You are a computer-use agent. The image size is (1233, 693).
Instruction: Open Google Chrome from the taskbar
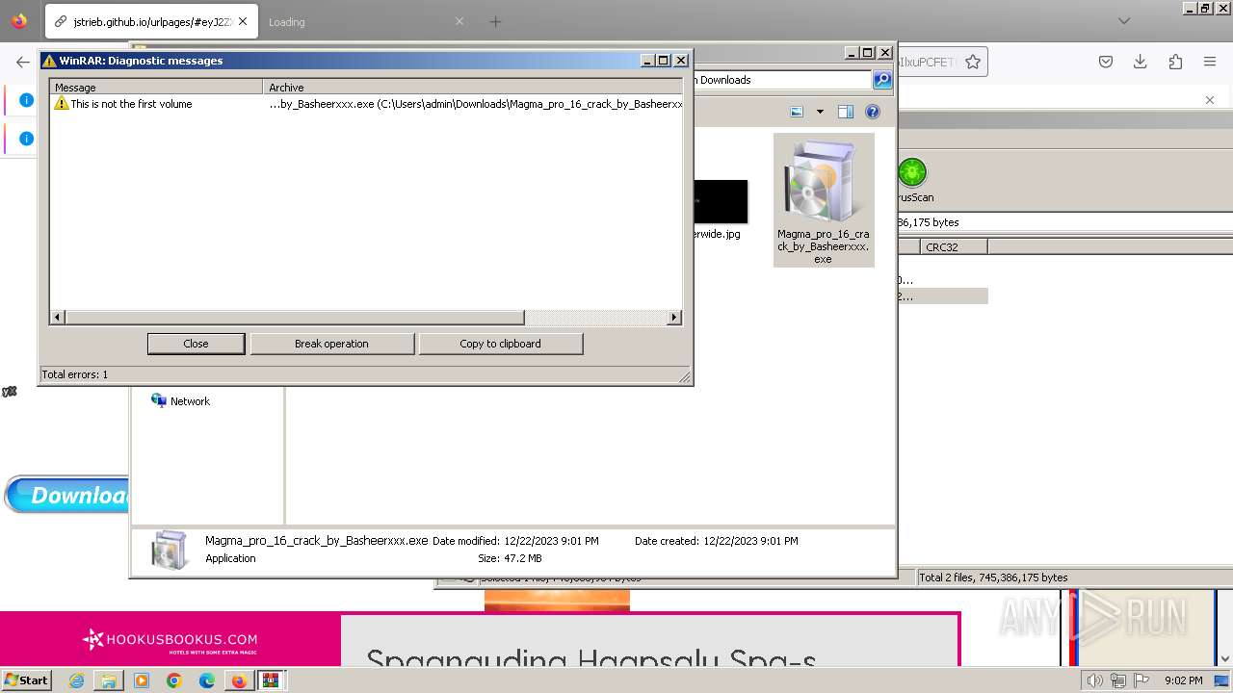[x=174, y=680]
